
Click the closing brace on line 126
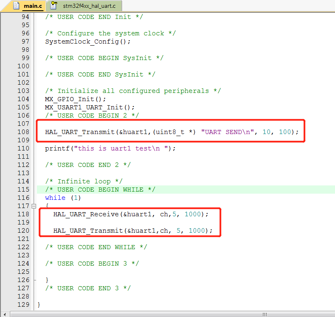[x=47, y=280]
